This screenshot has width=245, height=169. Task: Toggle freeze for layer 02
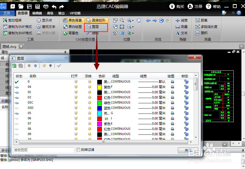pos(89,97)
